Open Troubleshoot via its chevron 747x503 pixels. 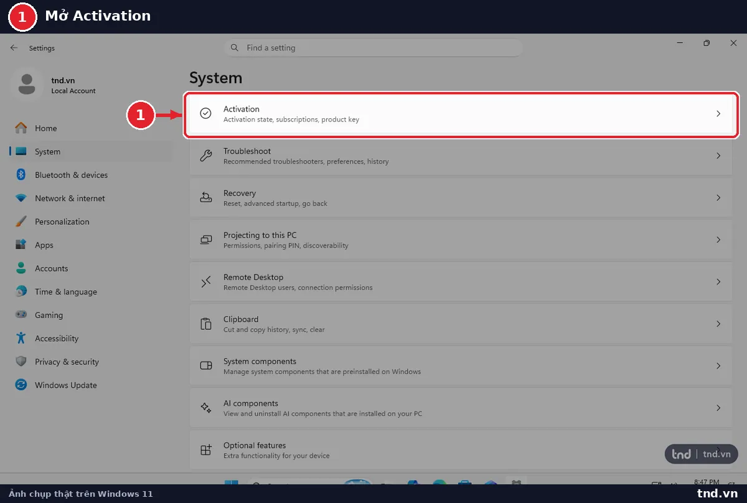click(x=718, y=156)
